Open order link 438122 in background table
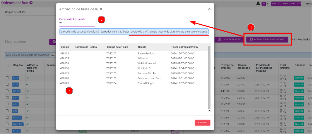Image resolution: width=312 pixels, height=134 pixels. 83,131
